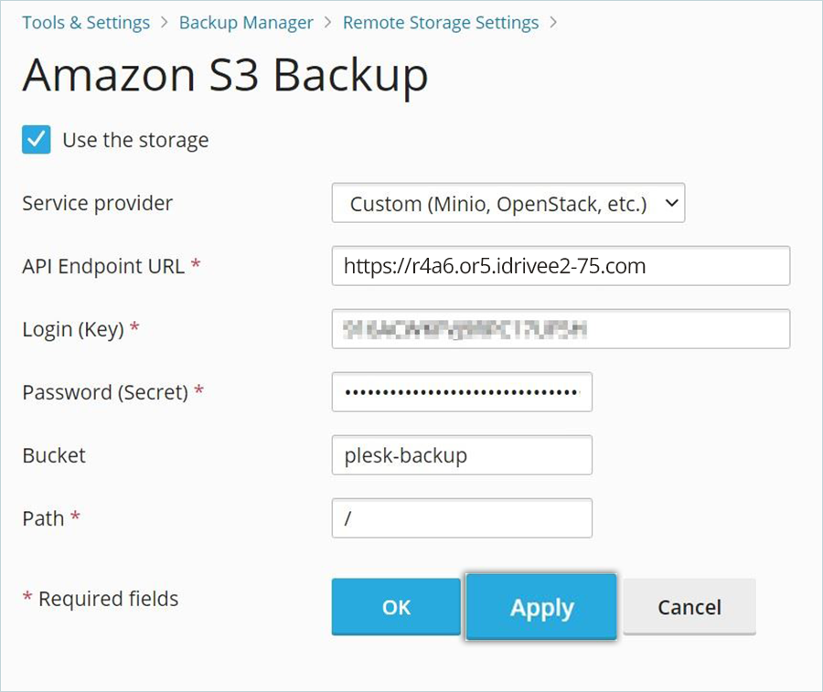Click the 'Path' row label

coord(44,518)
